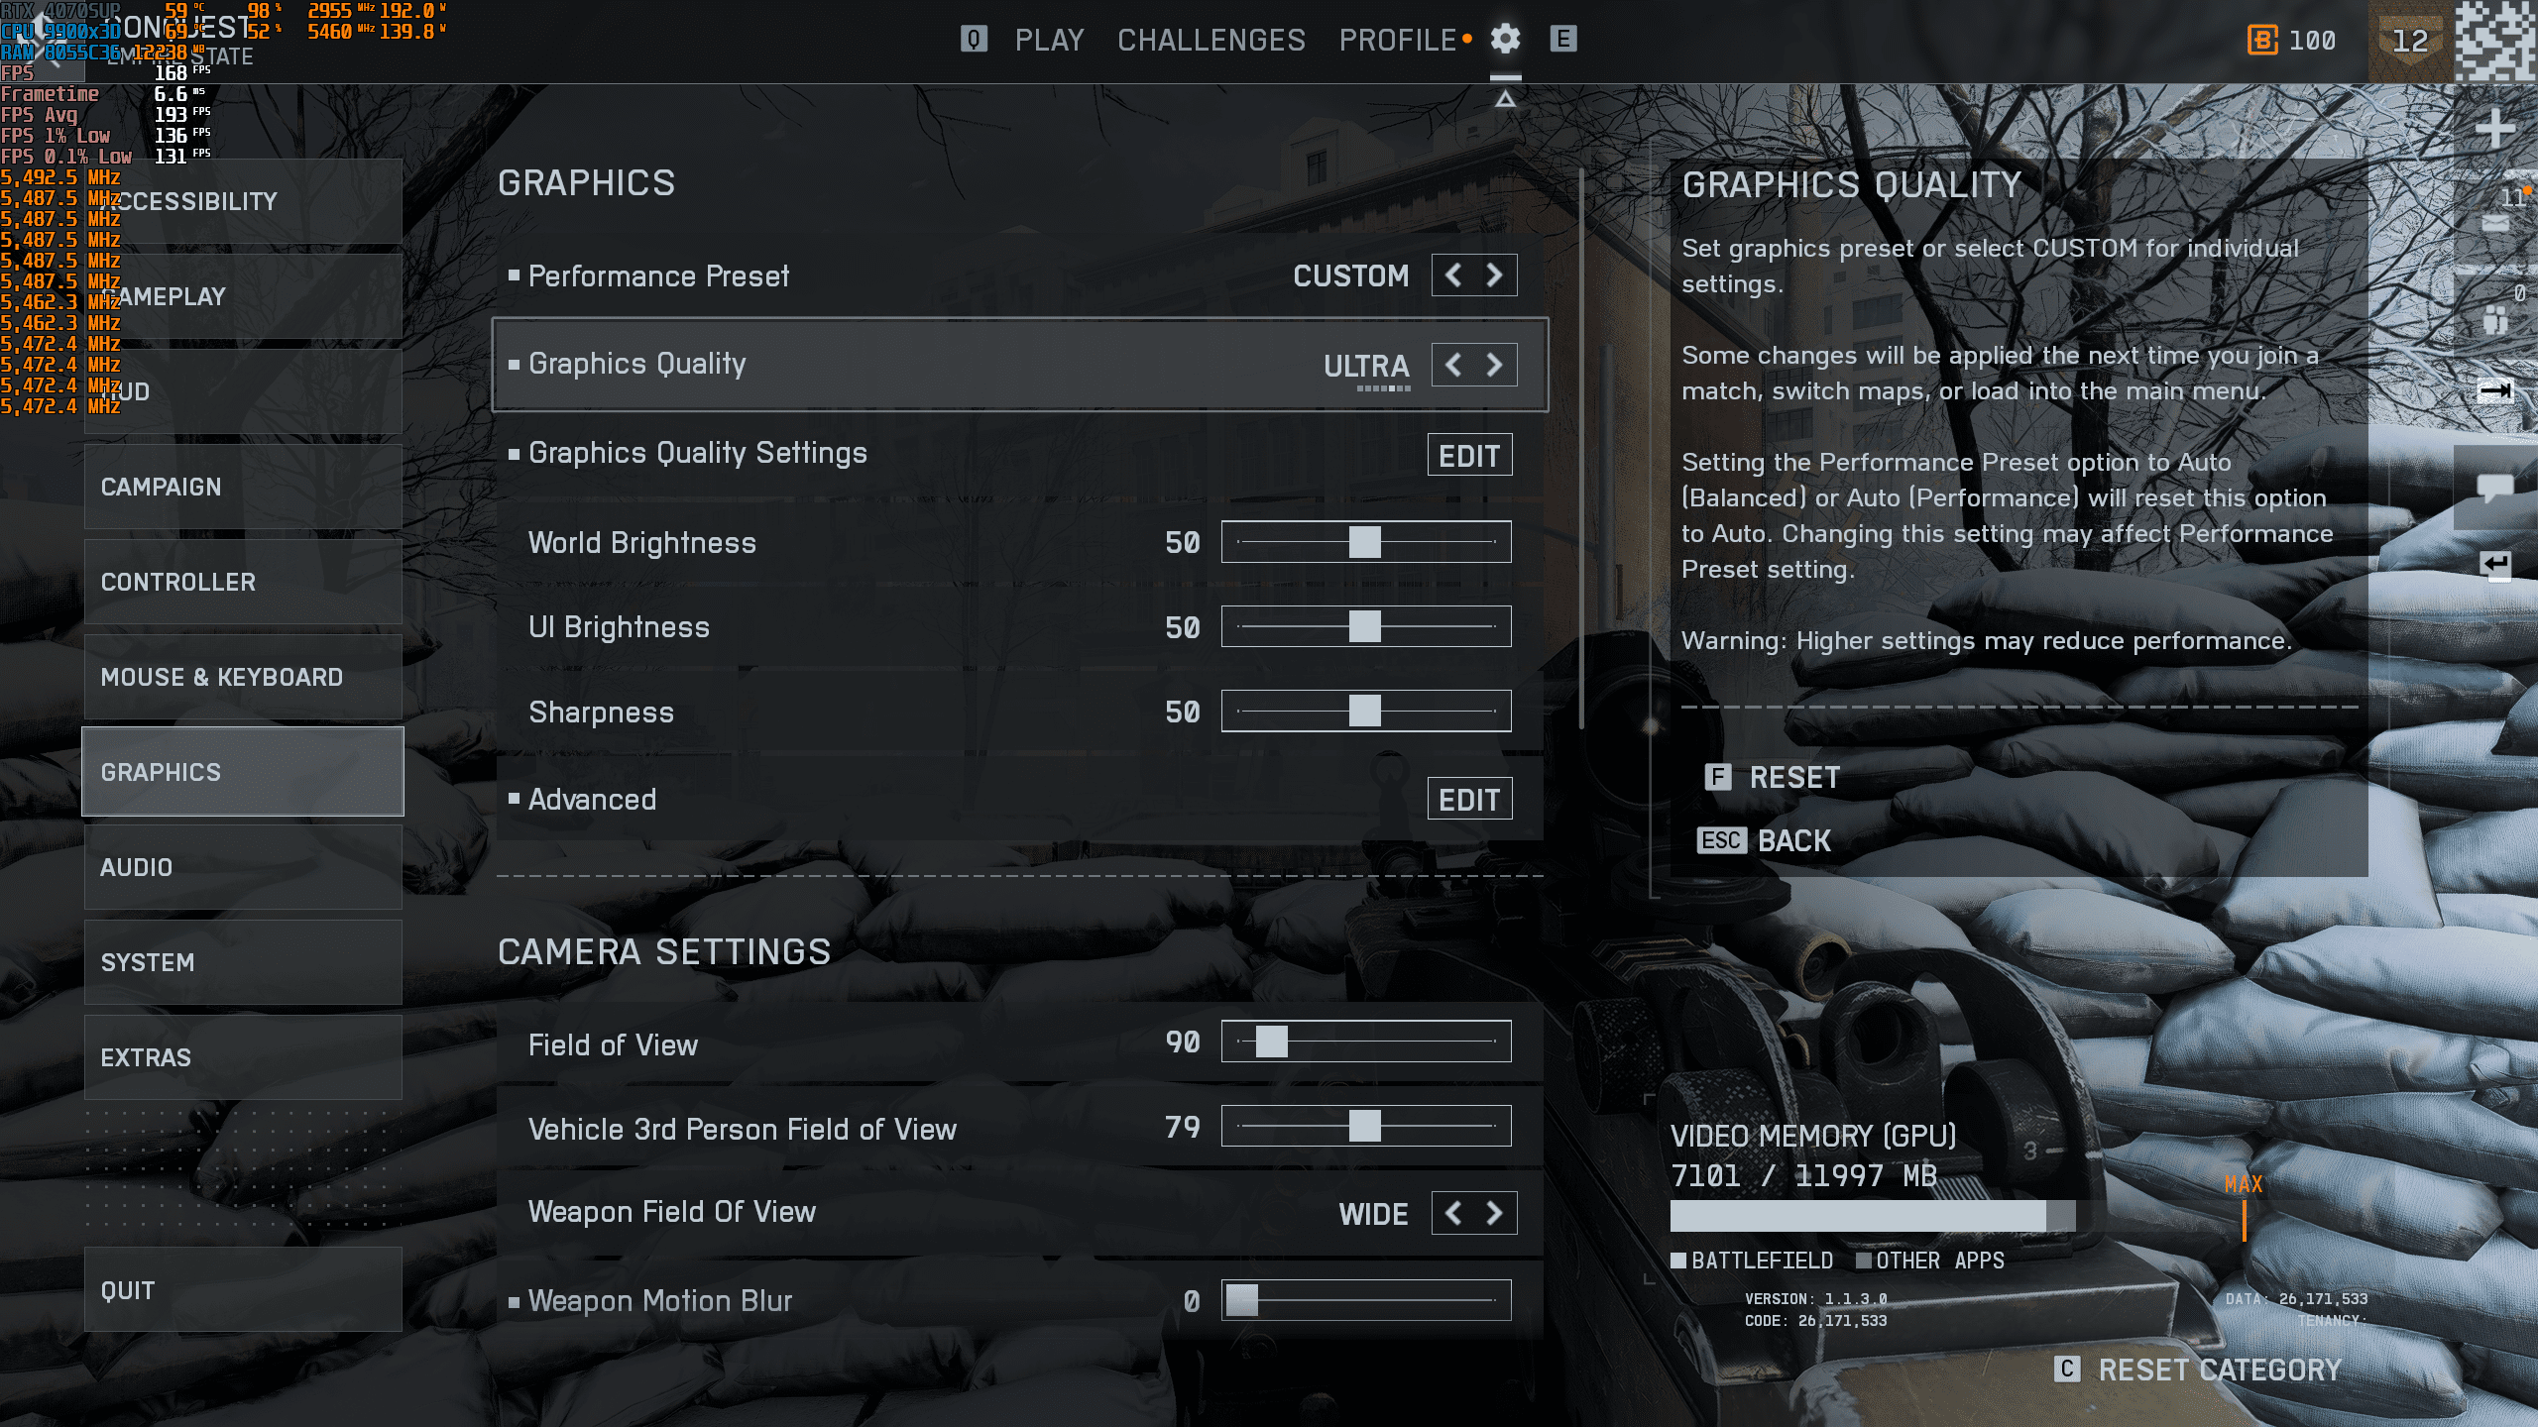The height and width of the screenshot is (1427, 2538).
Task: Cycle Performance Preset to next option
Action: coord(1494,275)
